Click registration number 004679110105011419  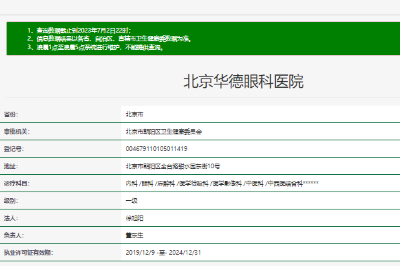[157, 149]
